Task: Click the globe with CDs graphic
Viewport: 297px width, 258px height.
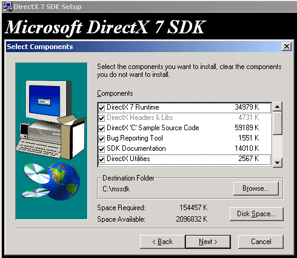Action: tap(52, 180)
